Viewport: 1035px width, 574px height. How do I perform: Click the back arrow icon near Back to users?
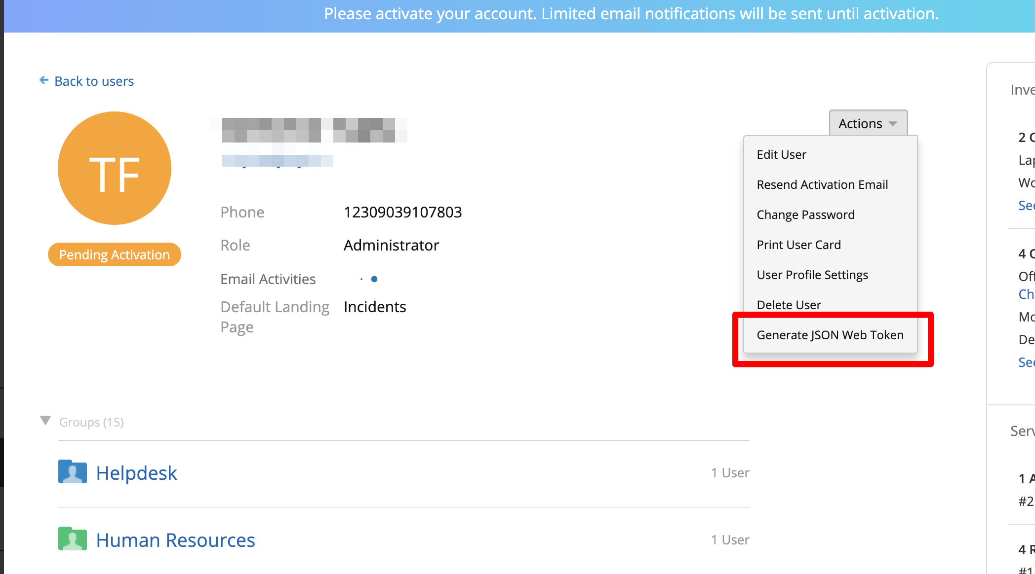[44, 80]
